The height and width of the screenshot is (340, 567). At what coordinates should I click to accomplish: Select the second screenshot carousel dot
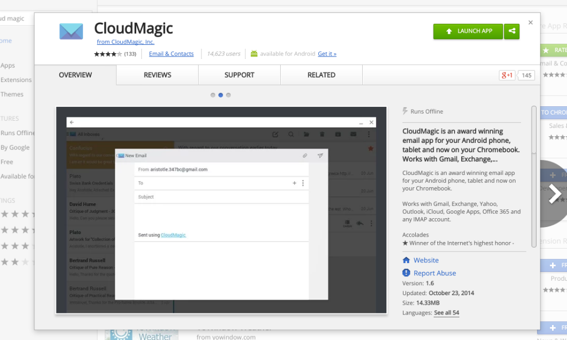point(220,95)
